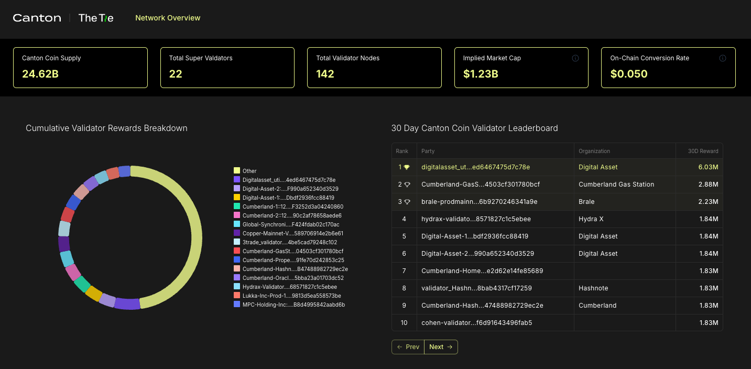
Task: Select the Brale row in the leaderboard
Action: pyautogui.click(x=524, y=201)
